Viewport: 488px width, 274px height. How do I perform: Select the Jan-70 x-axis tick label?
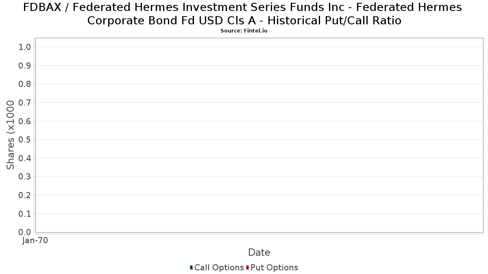pos(35,241)
